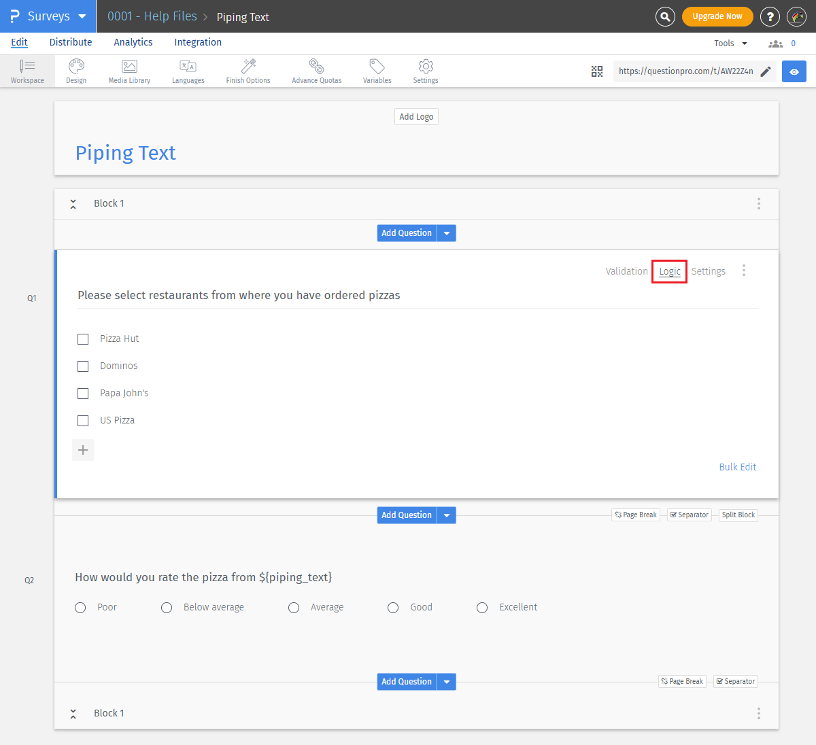
Task: Open the Media Library
Action: click(129, 71)
